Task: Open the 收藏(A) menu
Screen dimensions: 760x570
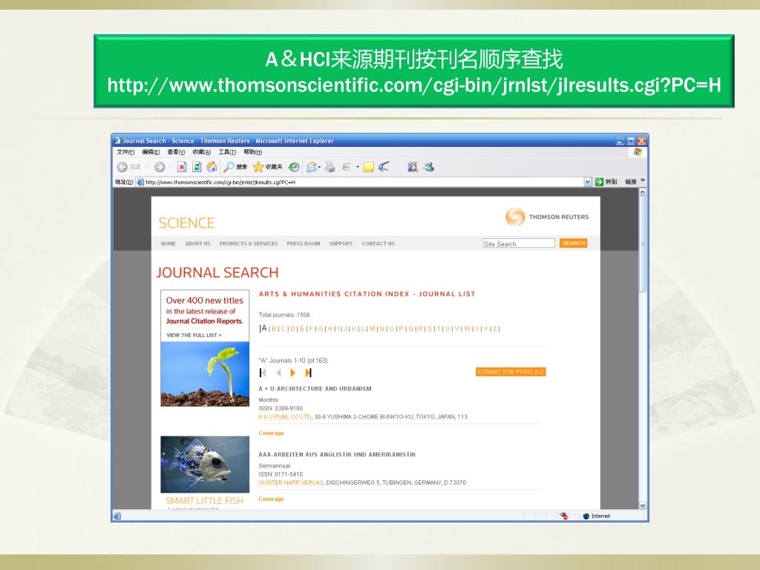Action: pos(202,152)
